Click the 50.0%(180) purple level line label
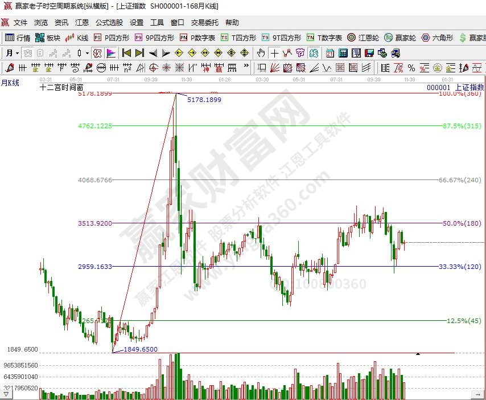486x400 pixels. (462, 223)
